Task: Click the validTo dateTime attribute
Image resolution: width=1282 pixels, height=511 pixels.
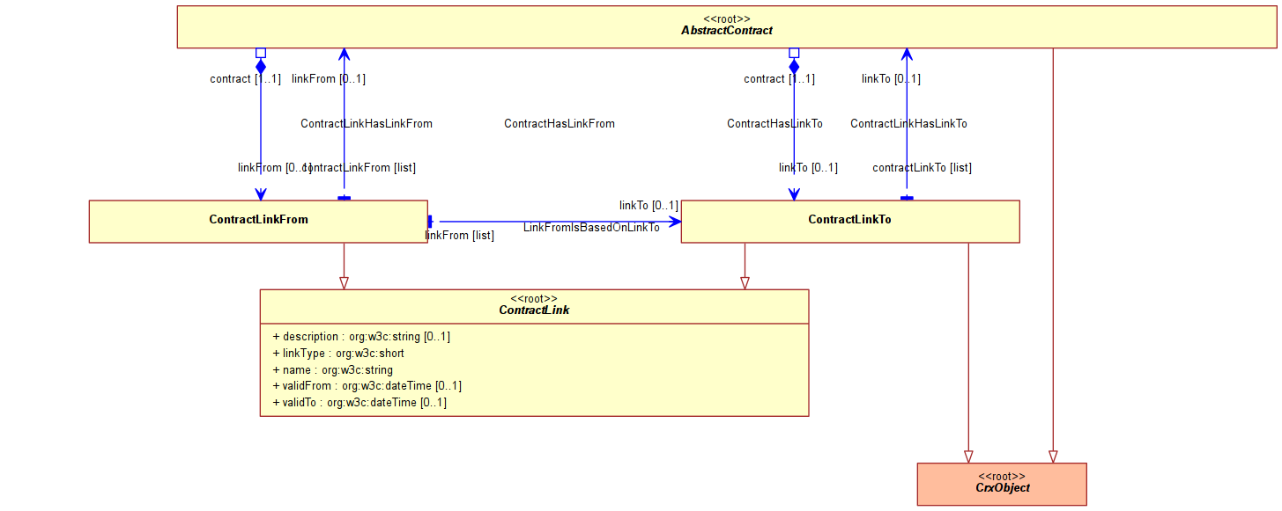Action: (x=359, y=403)
